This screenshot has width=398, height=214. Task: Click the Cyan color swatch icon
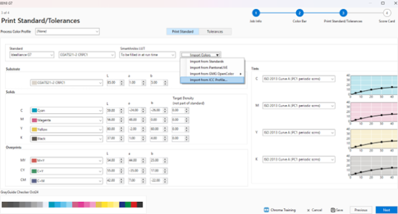click(x=34, y=110)
